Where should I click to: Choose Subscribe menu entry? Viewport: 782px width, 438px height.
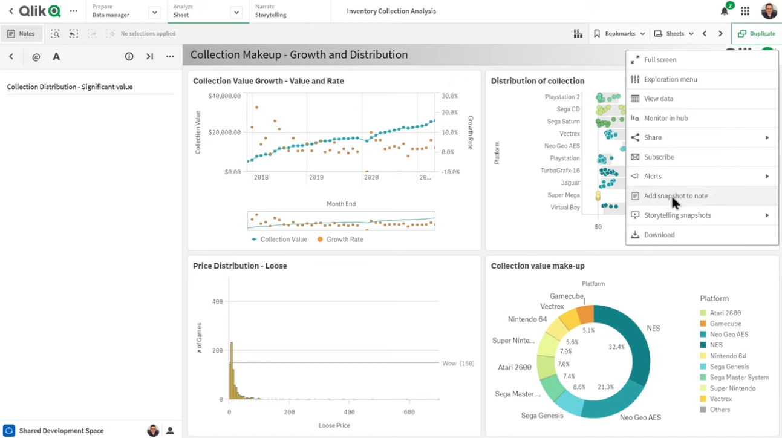[x=702, y=157]
